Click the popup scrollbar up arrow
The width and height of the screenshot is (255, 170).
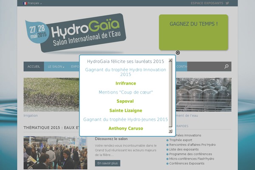(170, 60)
